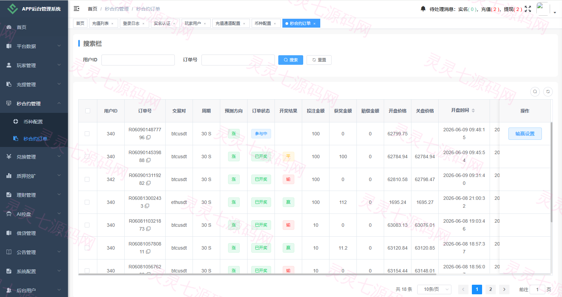Expand 平台数据 menu chevron
The width and height of the screenshot is (562, 297).
pyautogui.click(x=59, y=46)
